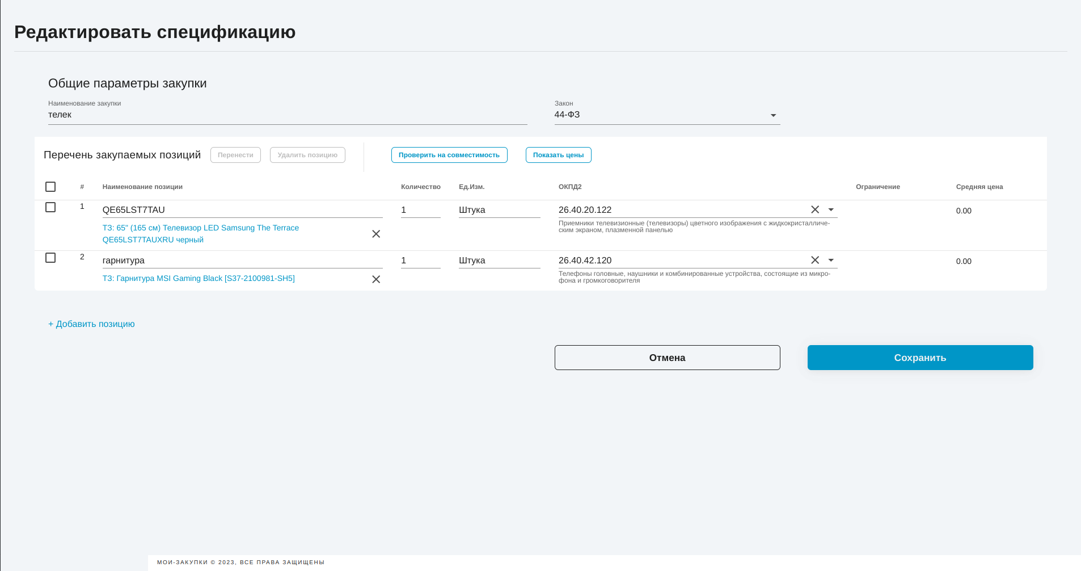The width and height of the screenshot is (1081, 571).
Task: Edit the гарнитура position name field
Action: coord(242,261)
